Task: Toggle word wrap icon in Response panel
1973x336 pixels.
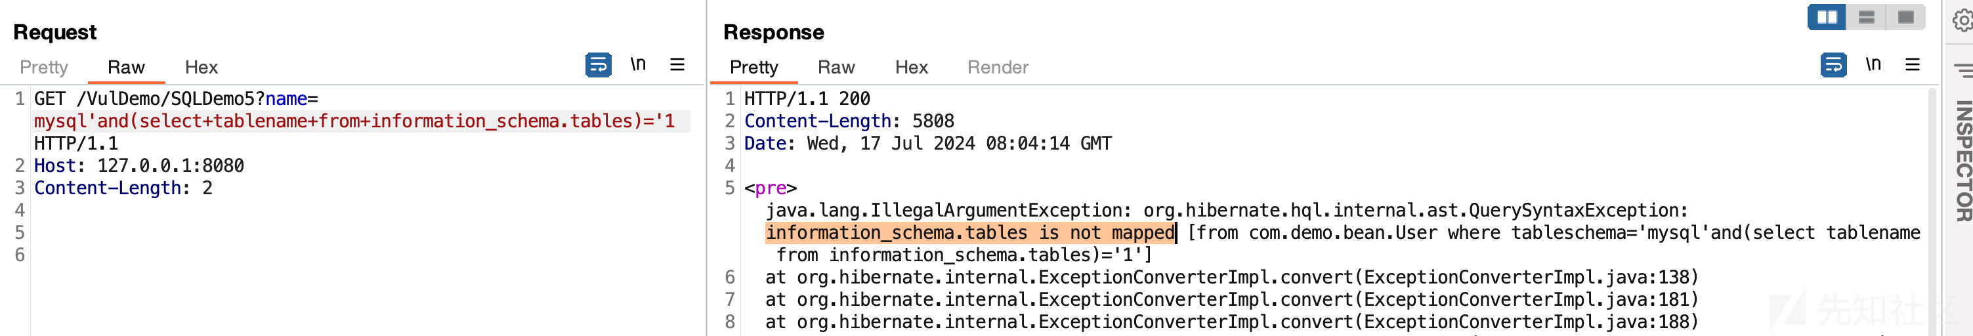Action: click(1833, 65)
